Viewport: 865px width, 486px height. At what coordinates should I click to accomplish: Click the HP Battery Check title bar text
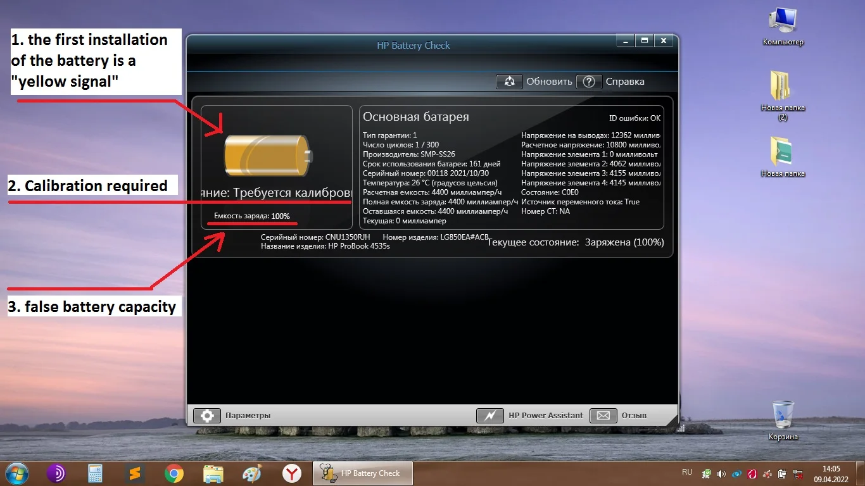[414, 46]
